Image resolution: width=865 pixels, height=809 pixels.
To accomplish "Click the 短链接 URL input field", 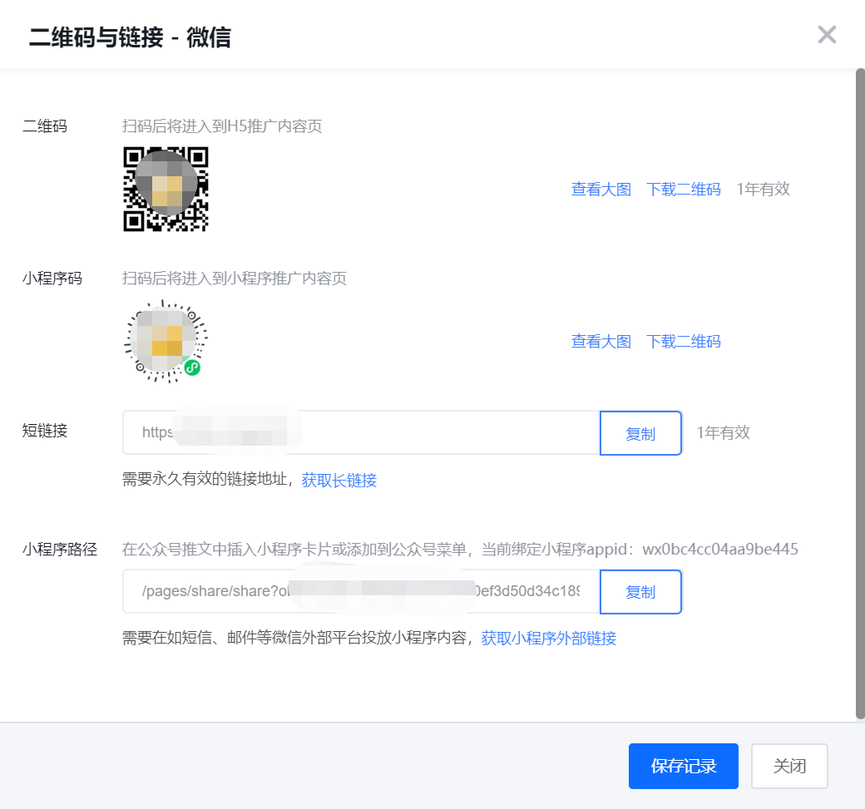I will [x=361, y=433].
